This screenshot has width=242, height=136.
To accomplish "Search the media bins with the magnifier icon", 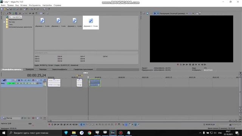I will click(47, 14).
